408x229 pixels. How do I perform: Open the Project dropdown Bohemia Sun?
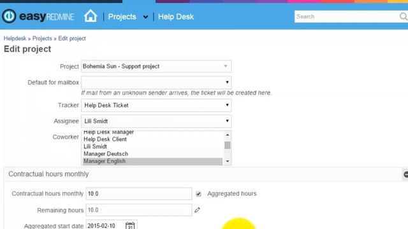[156, 66]
